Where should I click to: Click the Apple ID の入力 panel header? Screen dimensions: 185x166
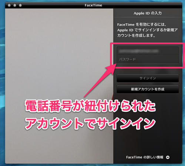(148, 13)
